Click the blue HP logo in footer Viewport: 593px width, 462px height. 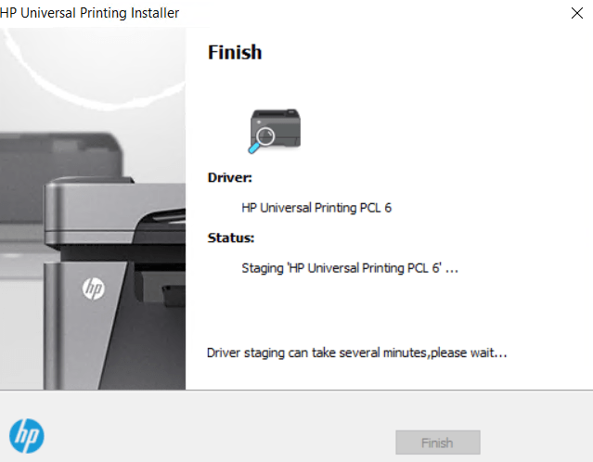tap(27, 436)
